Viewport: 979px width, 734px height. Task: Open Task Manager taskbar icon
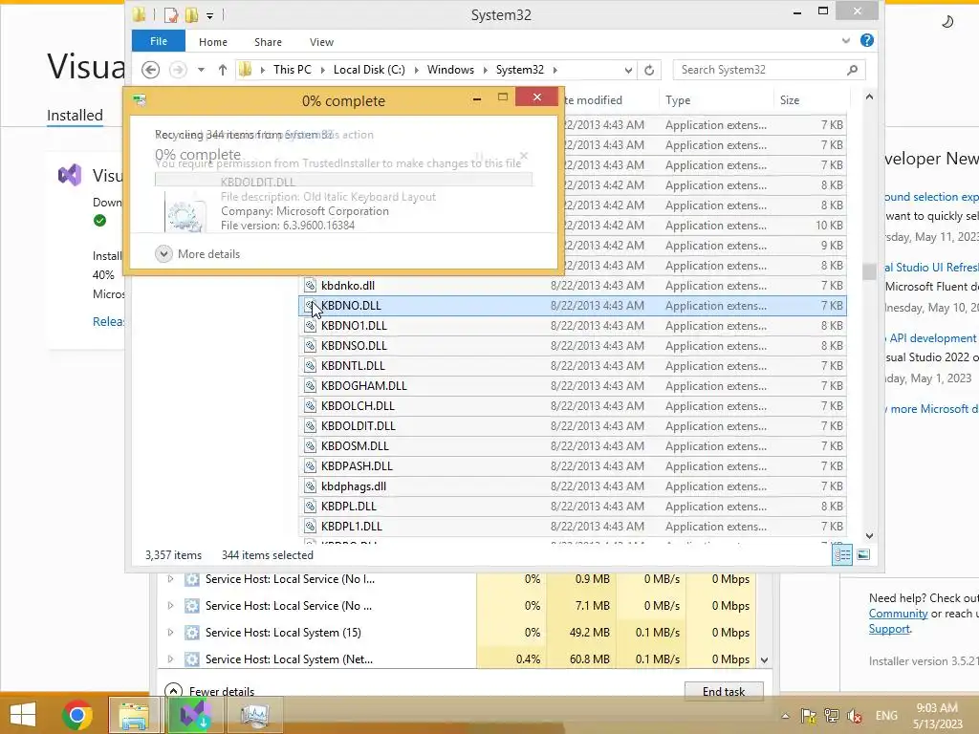pos(254,715)
